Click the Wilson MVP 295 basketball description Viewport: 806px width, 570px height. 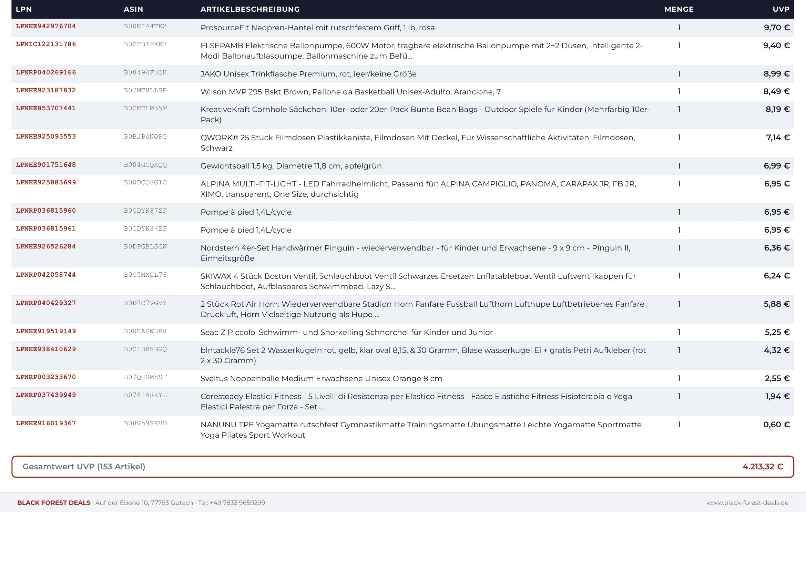(x=350, y=92)
